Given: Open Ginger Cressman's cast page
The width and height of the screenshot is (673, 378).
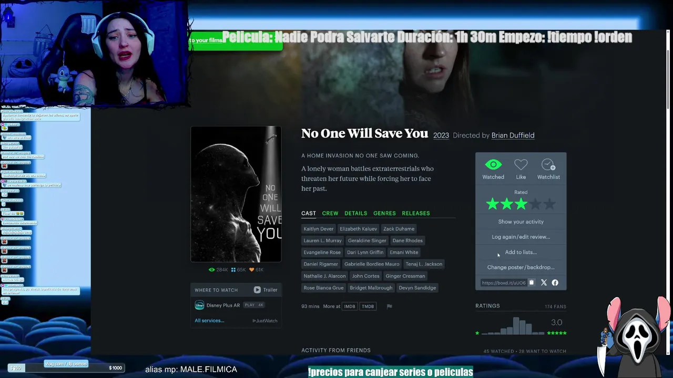Looking at the screenshot, I should coord(405,276).
